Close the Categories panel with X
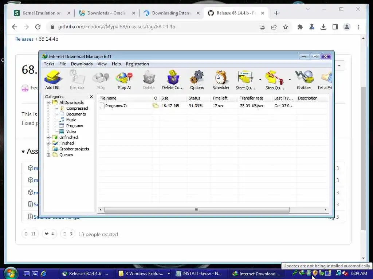This screenshot has height=279, width=373. point(91,97)
